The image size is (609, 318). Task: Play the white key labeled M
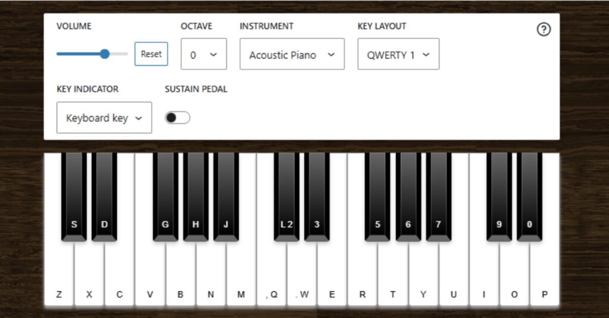click(x=241, y=274)
